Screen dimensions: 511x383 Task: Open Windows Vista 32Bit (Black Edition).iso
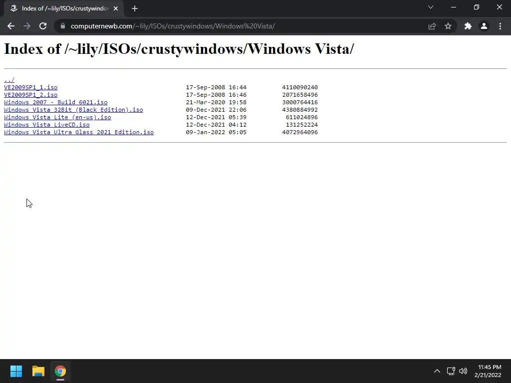pyautogui.click(x=73, y=110)
